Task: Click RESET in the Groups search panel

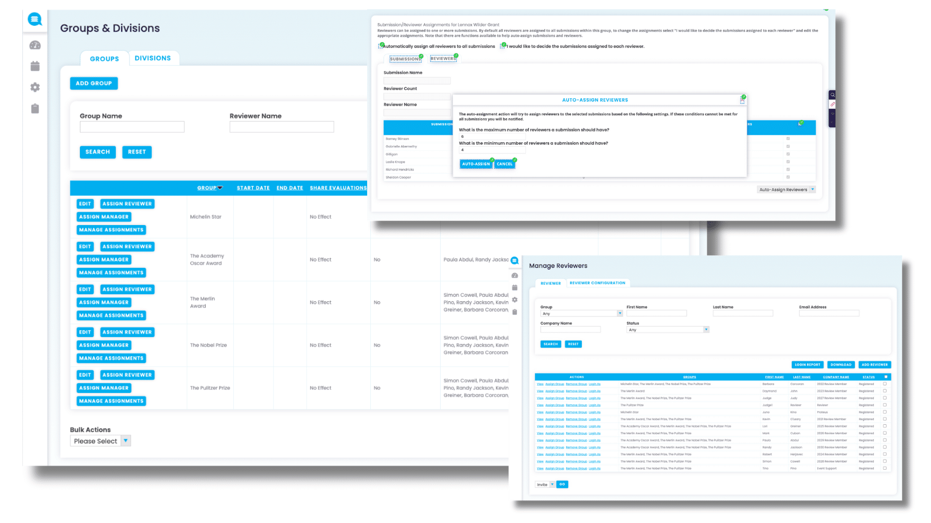Action: [x=136, y=152]
